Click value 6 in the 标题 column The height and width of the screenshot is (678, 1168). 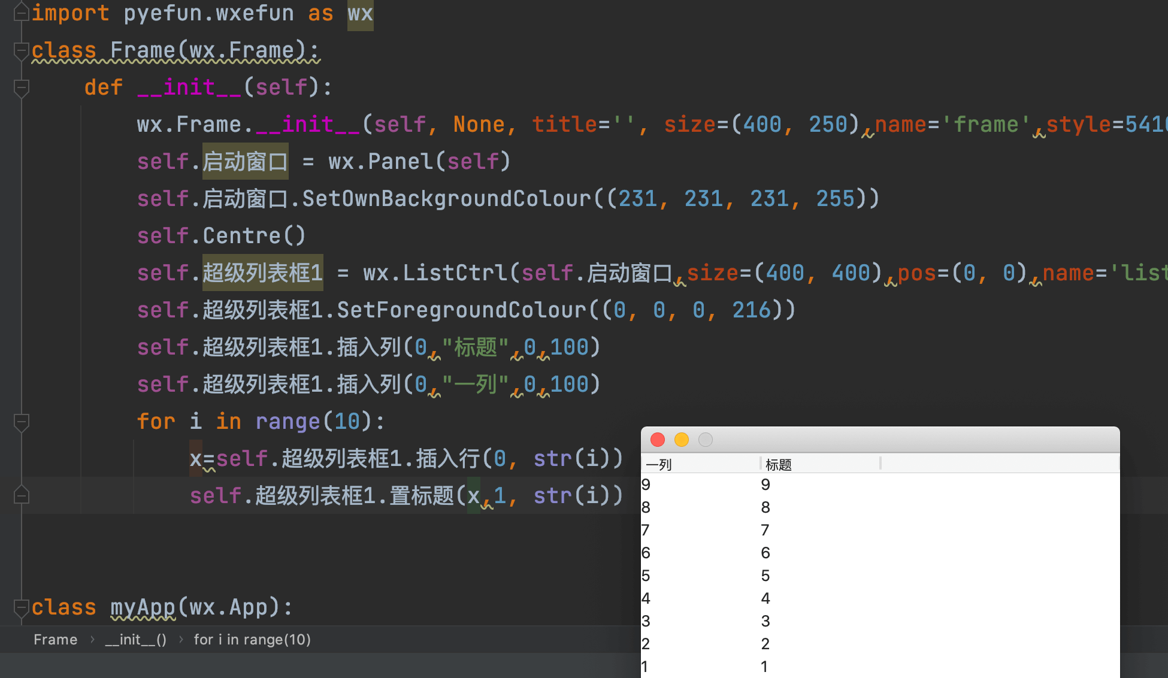(765, 553)
